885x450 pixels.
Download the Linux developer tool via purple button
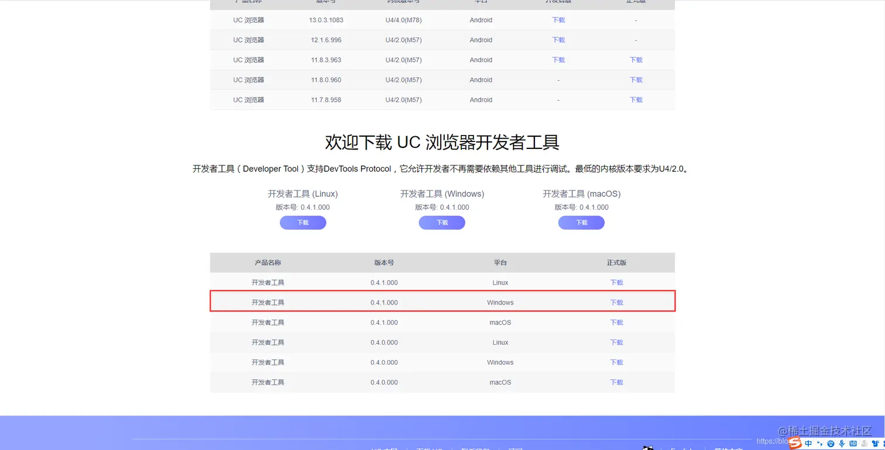pos(303,223)
